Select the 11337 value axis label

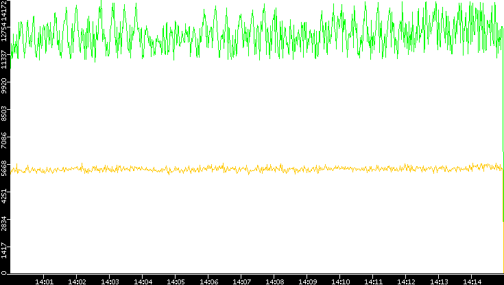click(x=4, y=59)
